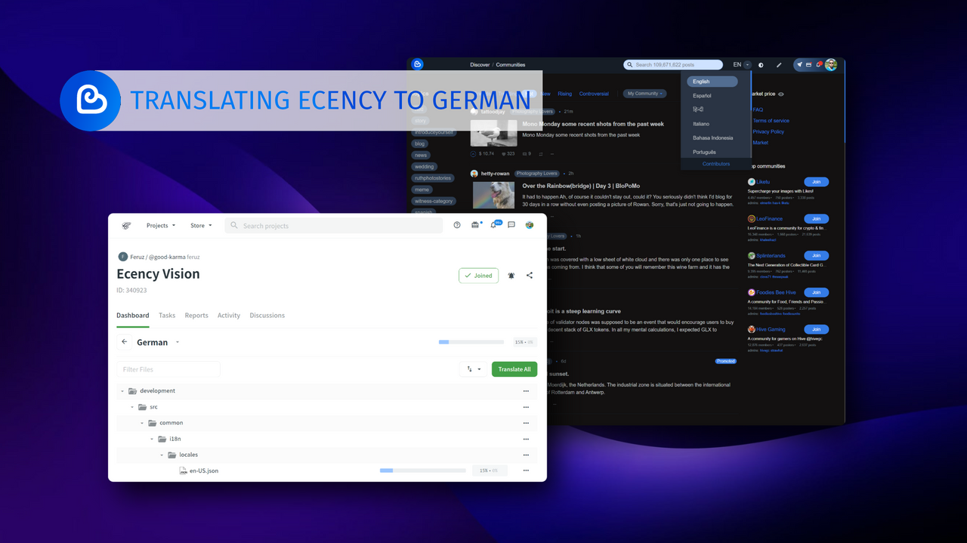This screenshot has width=967, height=543.
Task: Open Crowdin notifications bell with 99+ badge
Action: (494, 225)
